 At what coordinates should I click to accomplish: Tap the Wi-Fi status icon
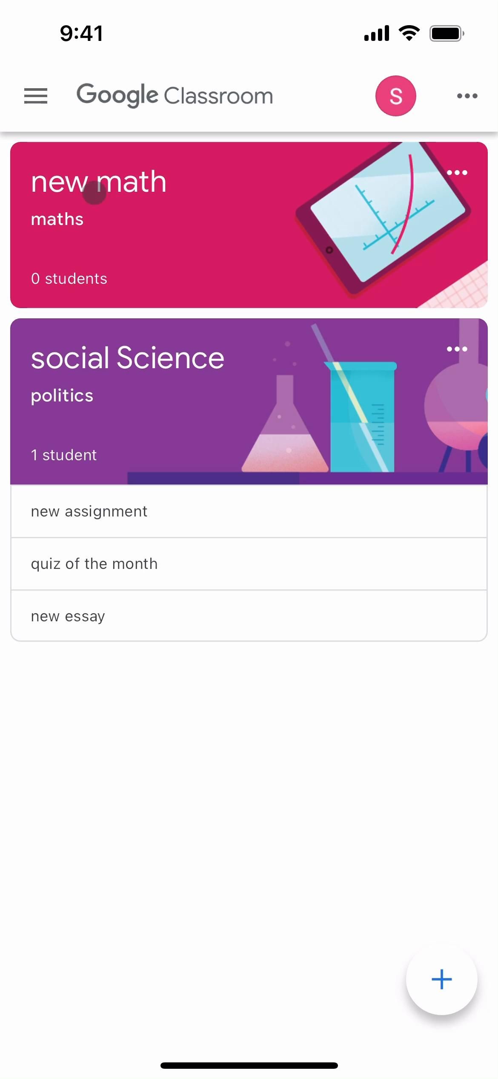click(x=409, y=33)
